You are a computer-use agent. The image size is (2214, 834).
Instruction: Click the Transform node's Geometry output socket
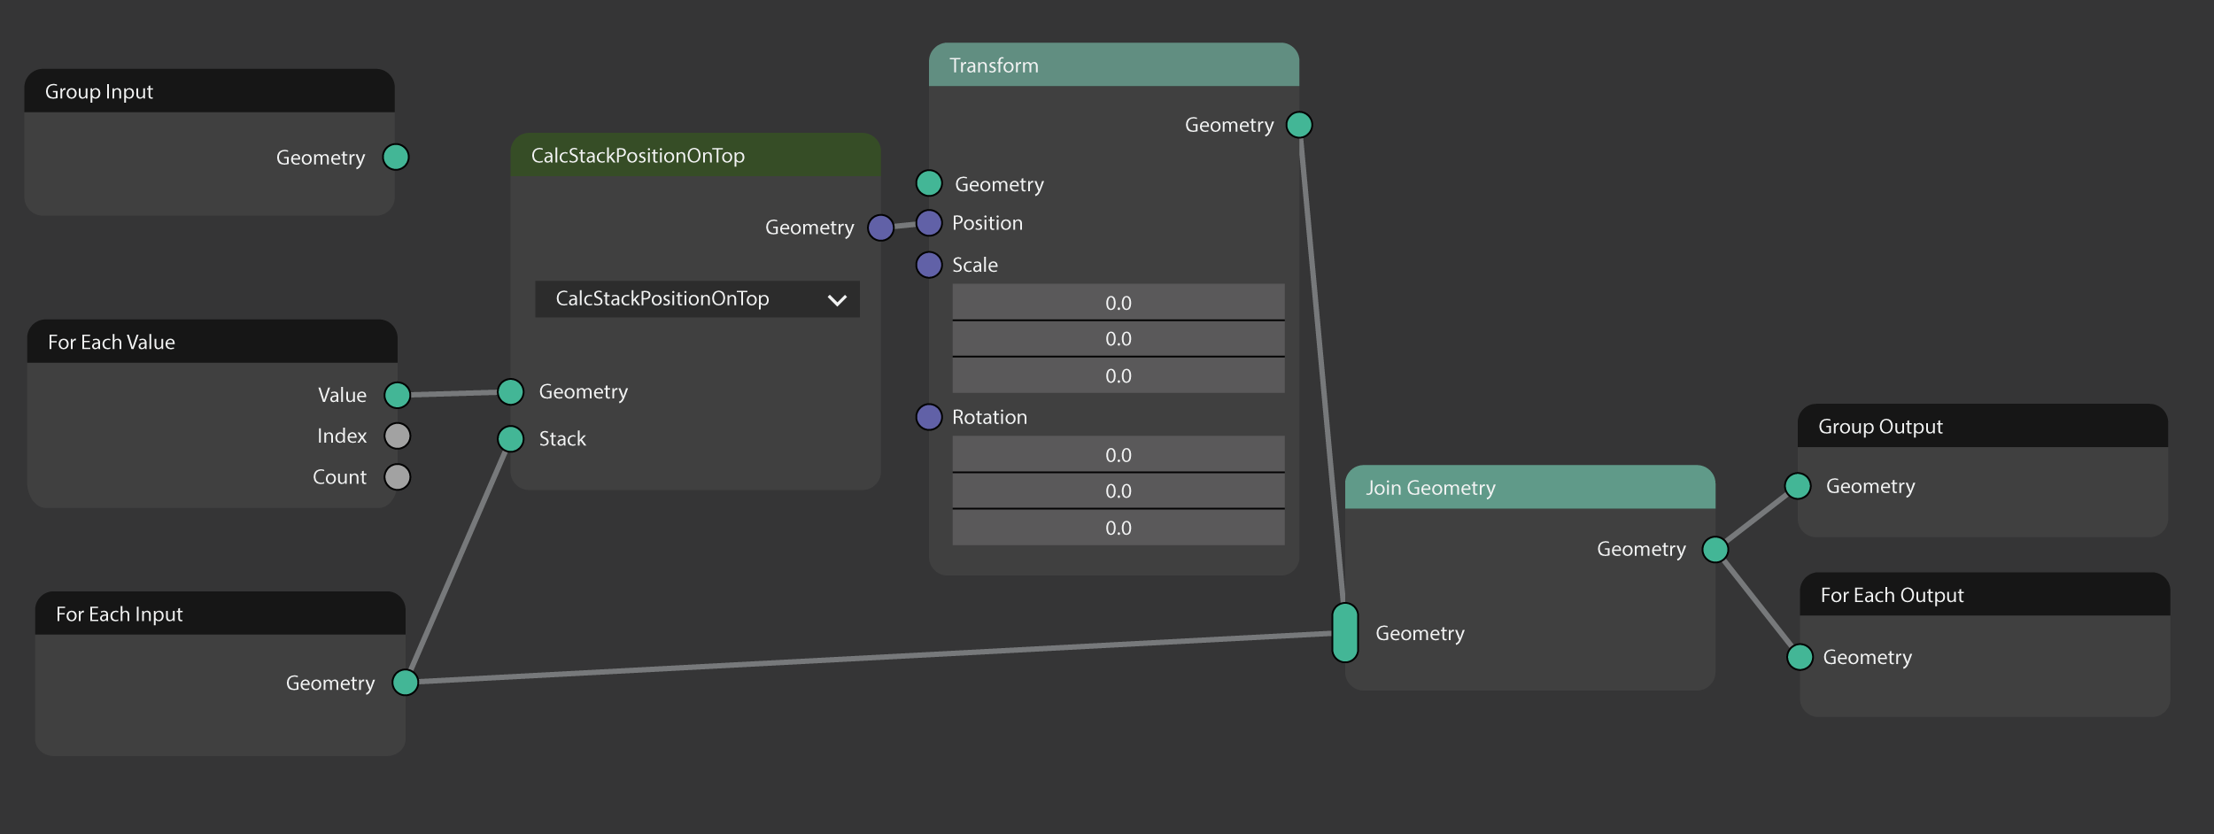click(1298, 125)
